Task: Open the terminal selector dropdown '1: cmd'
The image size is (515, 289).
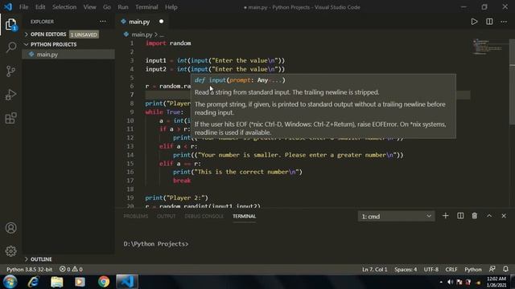Action: [x=397, y=216]
